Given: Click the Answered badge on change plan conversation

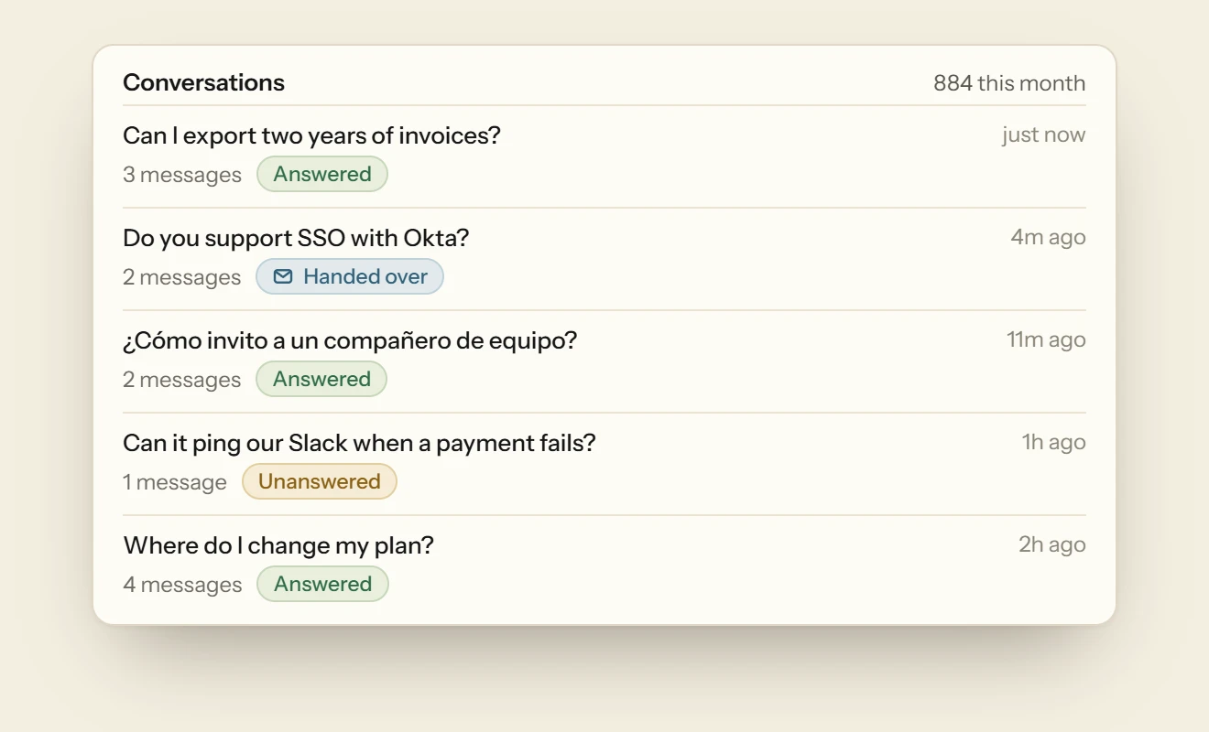Looking at the screenshot, I should tap(322, 584).
